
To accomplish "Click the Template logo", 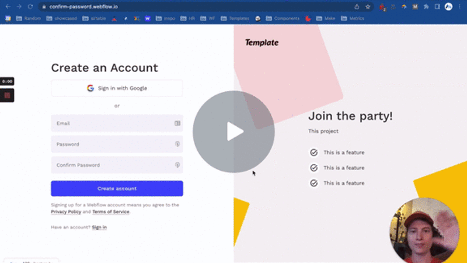I will pos(262,43).
